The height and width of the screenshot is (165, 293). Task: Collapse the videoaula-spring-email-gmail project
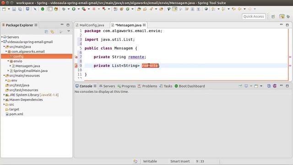coord(2,42)
